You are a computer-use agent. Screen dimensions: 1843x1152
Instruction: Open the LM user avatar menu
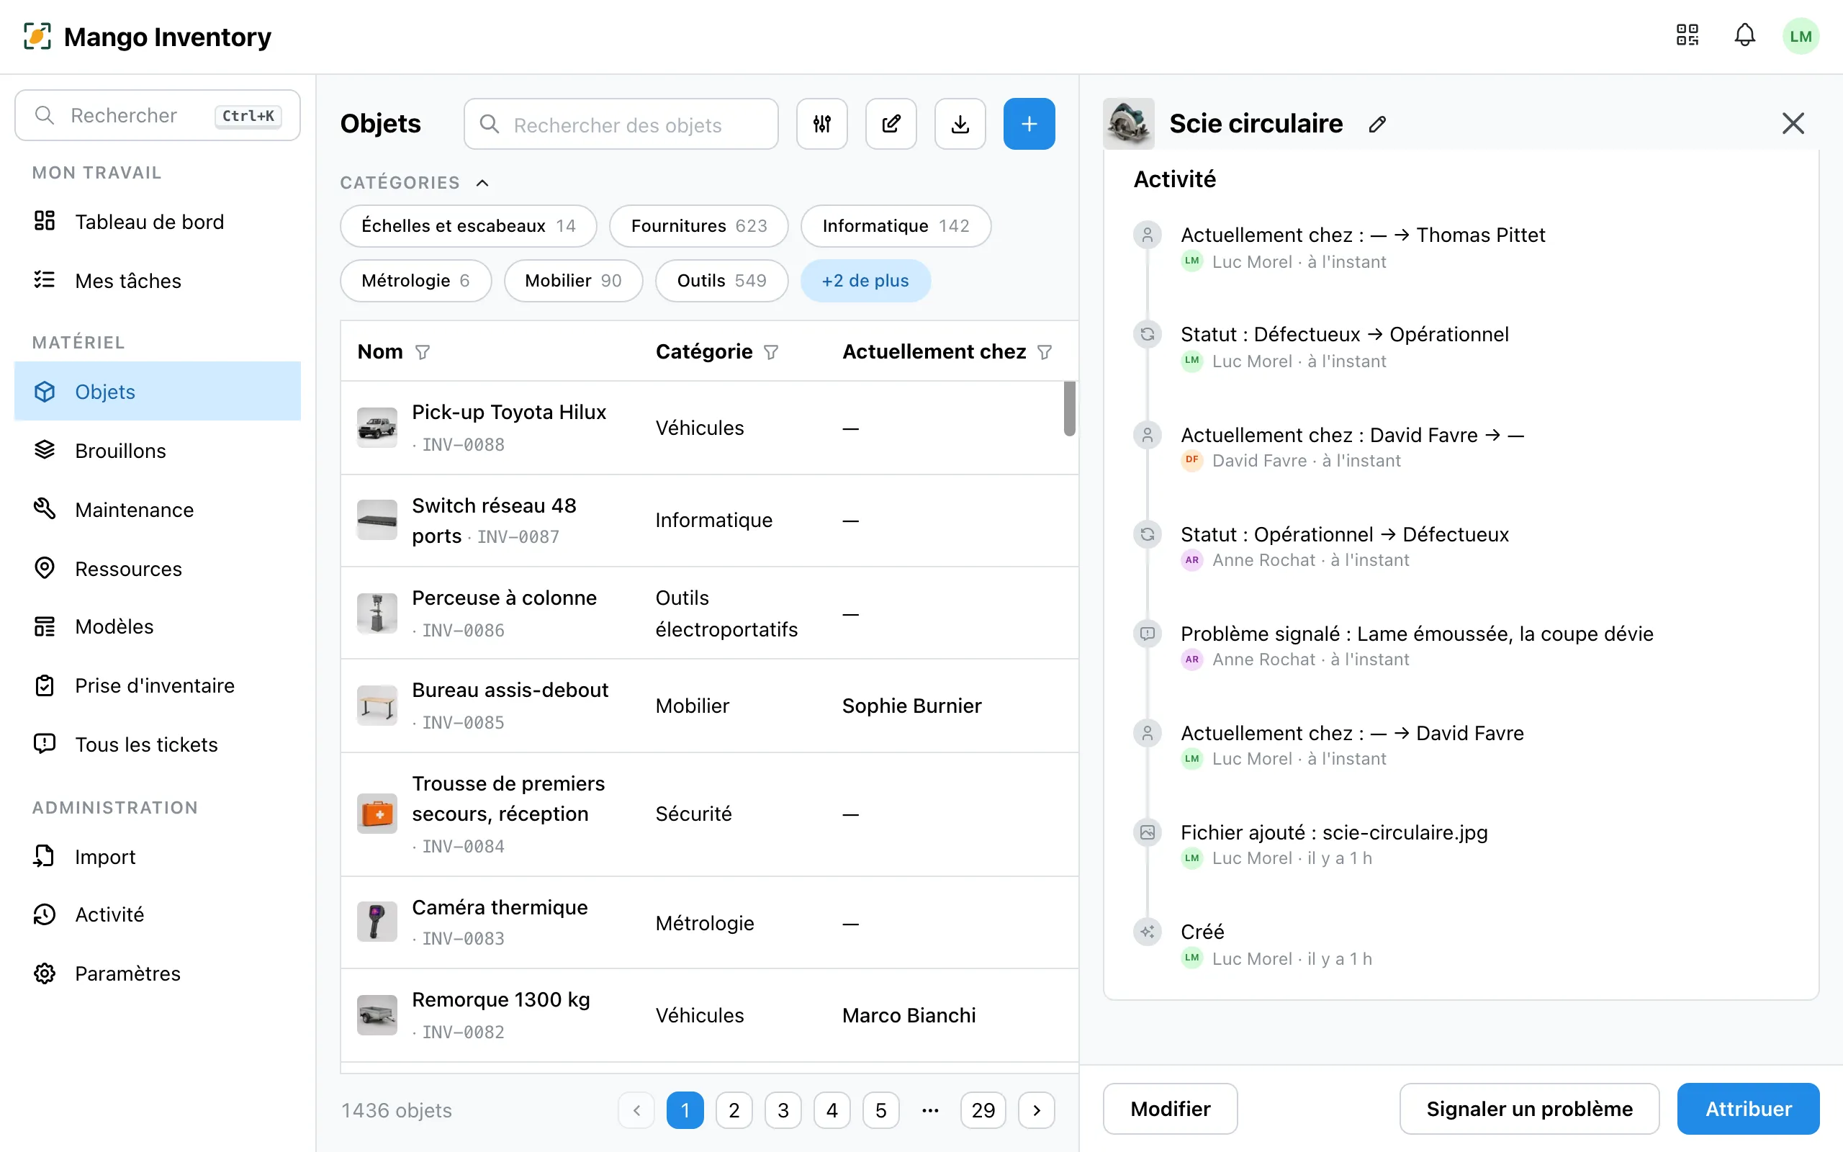(1801, 36)
